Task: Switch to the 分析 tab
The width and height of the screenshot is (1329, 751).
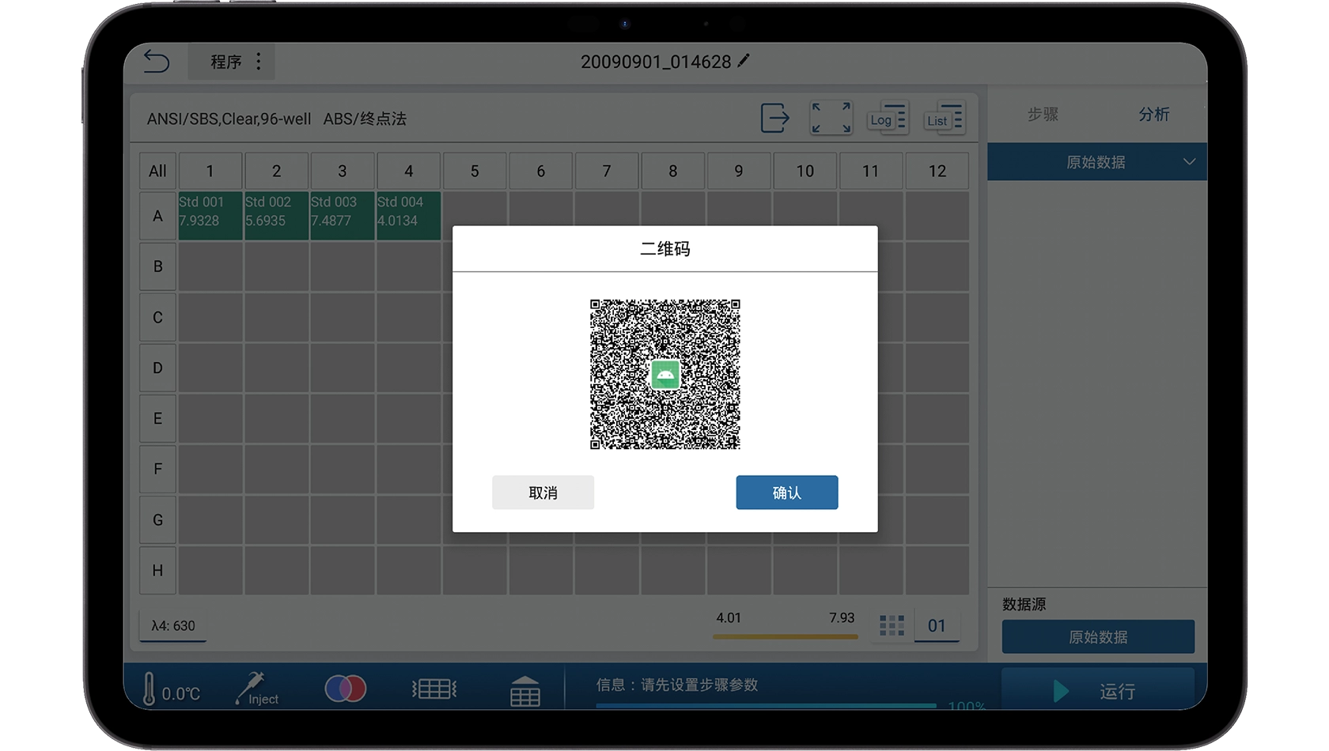Action: click(x=1153, y=115)
